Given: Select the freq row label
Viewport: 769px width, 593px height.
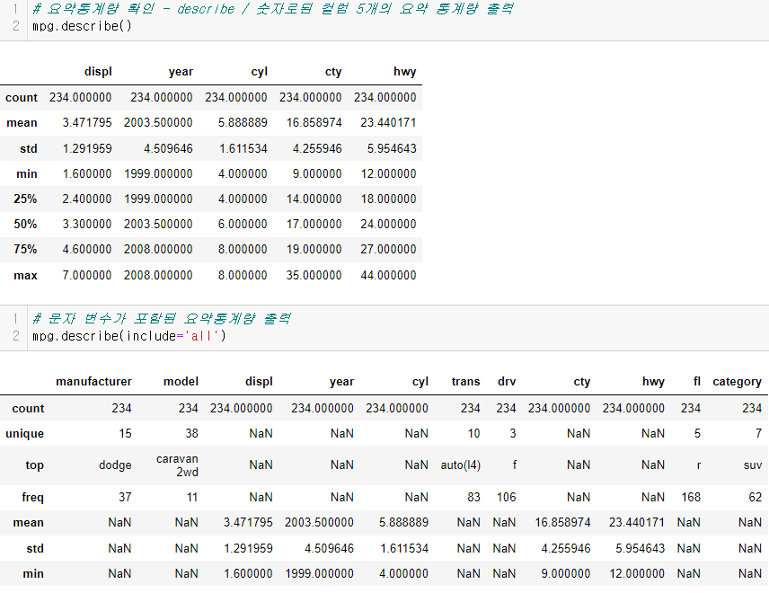Looking at the screenshot, I should coord(33,498).
